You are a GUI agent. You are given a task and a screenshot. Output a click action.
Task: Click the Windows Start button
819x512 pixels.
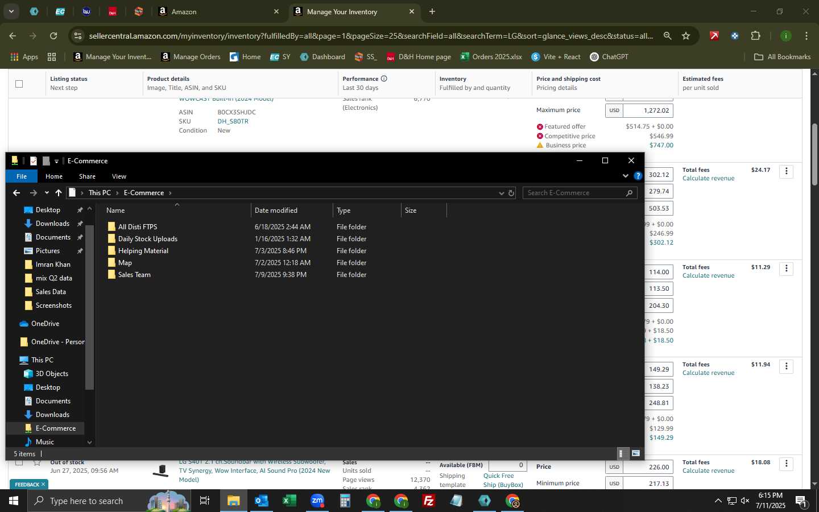pyautogui.click(x=14, y=501)
